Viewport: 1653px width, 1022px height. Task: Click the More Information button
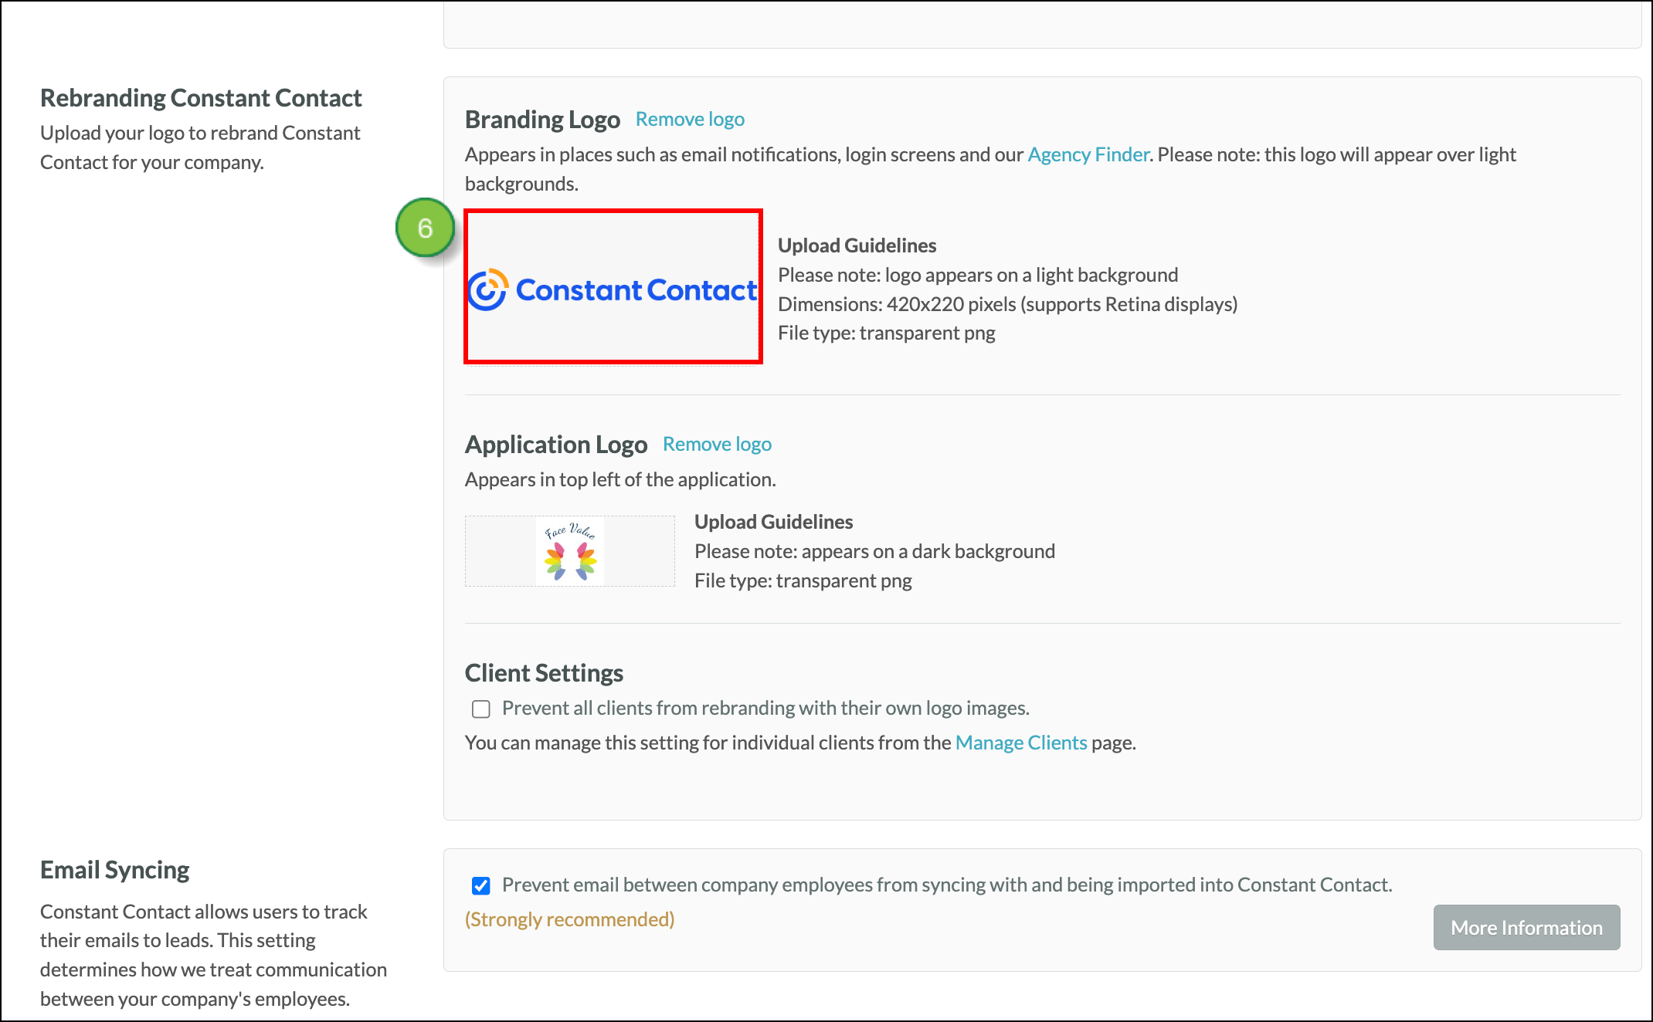pos(1526,927)
